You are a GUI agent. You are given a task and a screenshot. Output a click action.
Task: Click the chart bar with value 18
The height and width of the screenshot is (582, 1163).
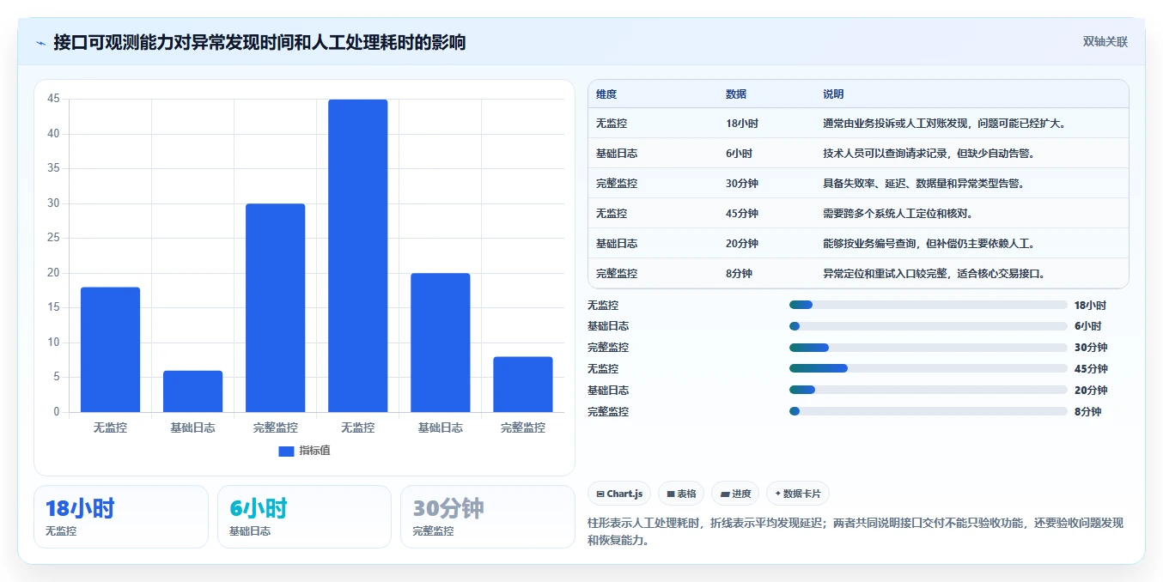pyautogui.click(x=110, y=349)
